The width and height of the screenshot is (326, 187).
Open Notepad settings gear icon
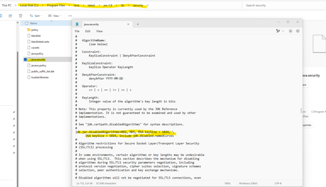tap(298, 31)
